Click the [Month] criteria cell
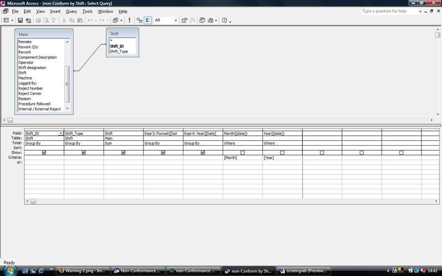 click(243, 158)
